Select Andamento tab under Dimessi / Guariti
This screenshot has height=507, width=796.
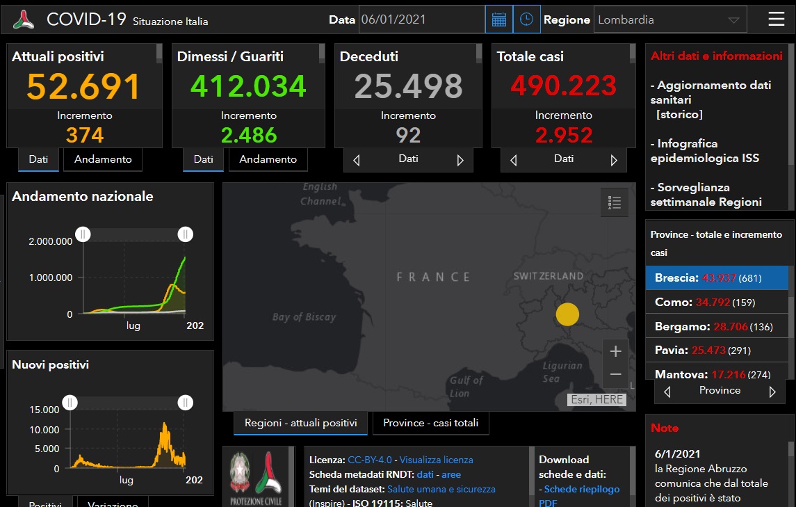coord(268,159)
